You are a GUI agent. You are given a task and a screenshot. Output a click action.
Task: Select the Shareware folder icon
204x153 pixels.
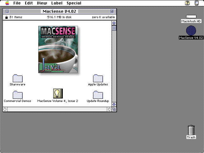(x=18, y=78)
